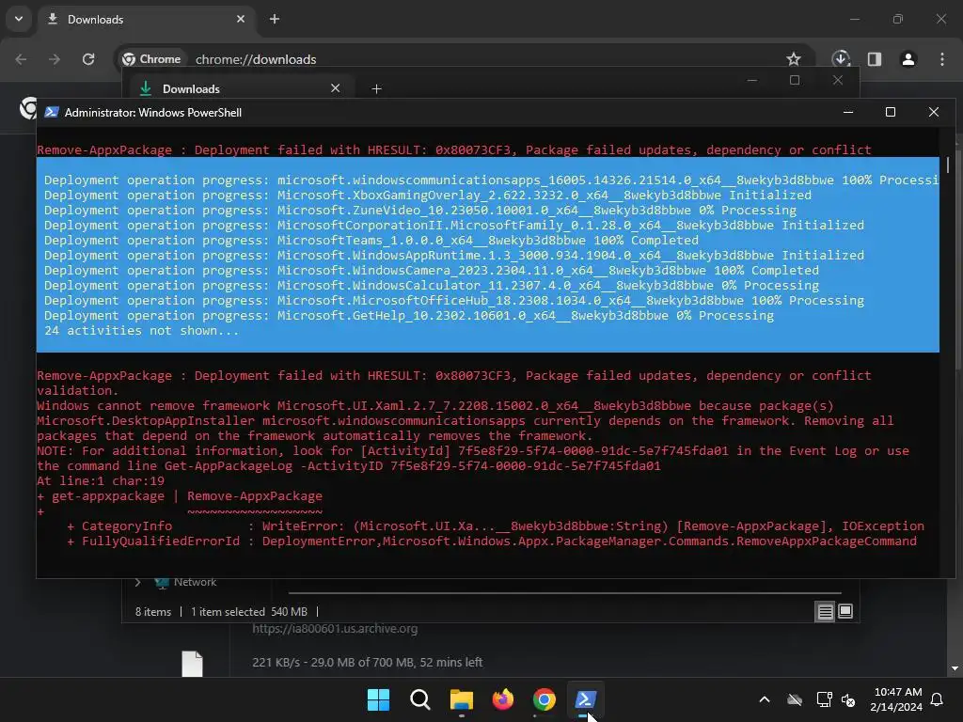The width and height of the screenshot is (963, 722).
Task: Open Chrome three-dot menu
Action: tap(942, 59)
